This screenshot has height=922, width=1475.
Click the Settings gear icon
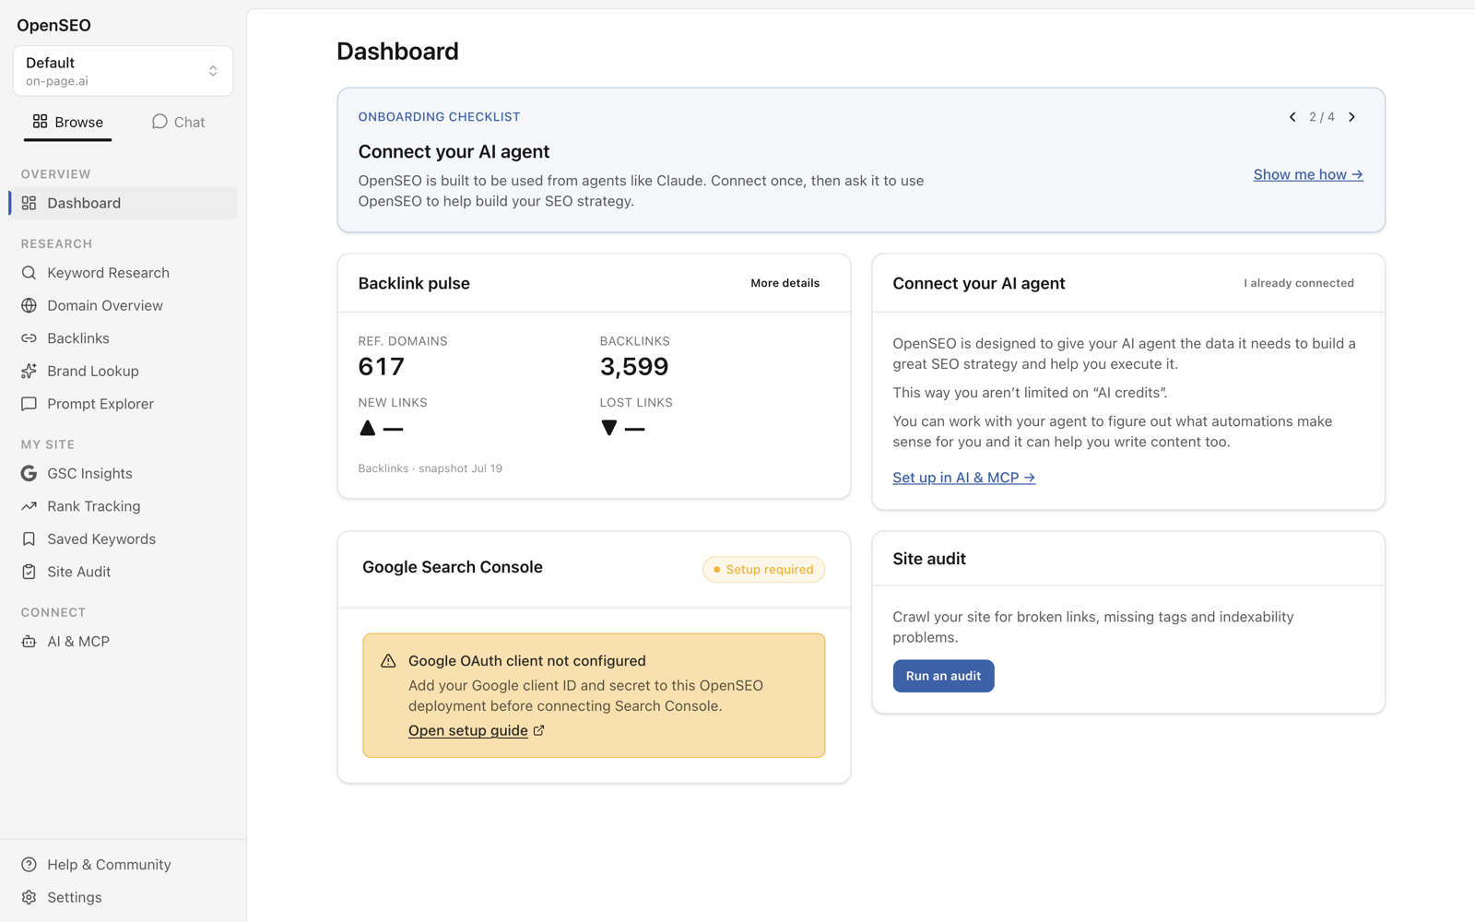pos(29,897)
